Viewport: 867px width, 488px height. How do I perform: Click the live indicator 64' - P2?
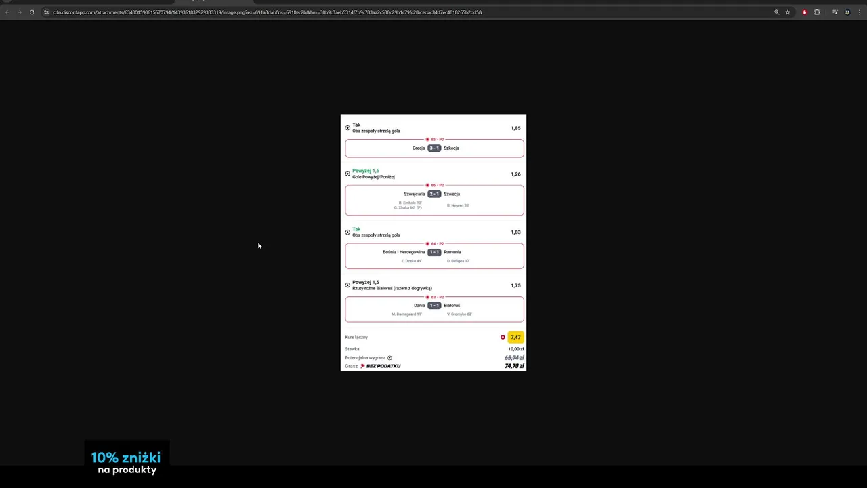[434, 243]
